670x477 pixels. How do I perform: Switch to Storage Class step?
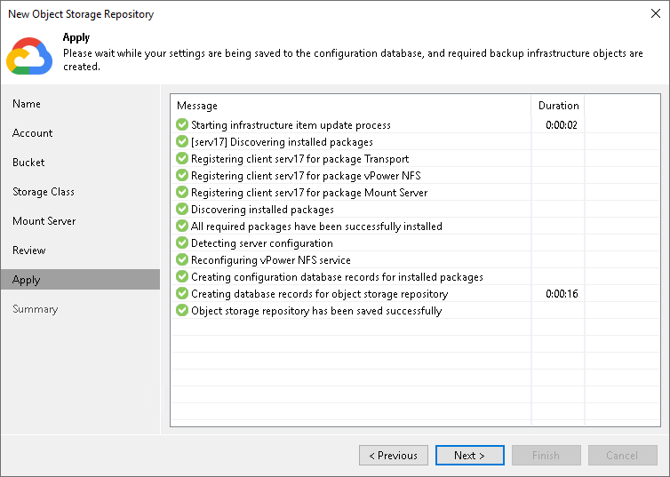pos(44,192)
